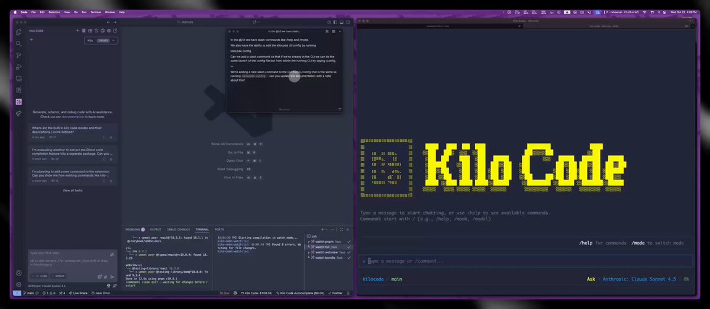The width and height of the screenshot is (710, 309).
Task: Open Manage gear at activity bar bottom
Action: pos(19,284)
